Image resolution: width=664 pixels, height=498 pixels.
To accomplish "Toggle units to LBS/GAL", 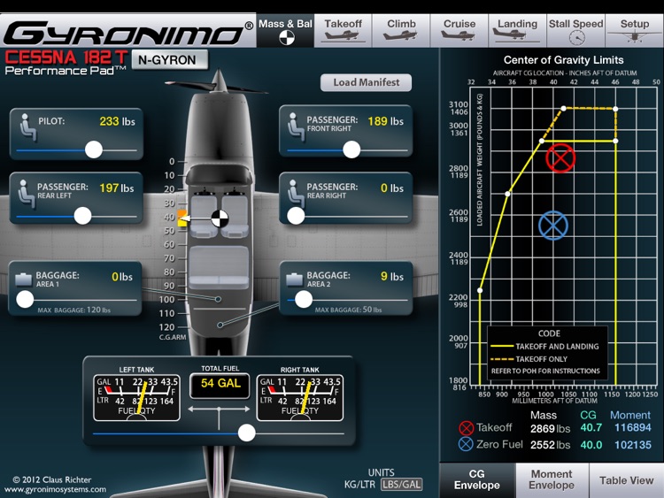I will pyautogui.click(x=401, y=485).
